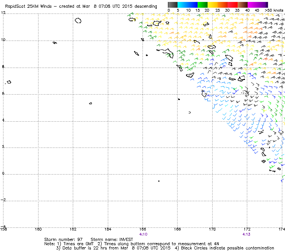Image resolution: width=285 pixels, height=251 pixels.
Task: Click 'Storm number: 97' text
Action: tap(64, 239)
